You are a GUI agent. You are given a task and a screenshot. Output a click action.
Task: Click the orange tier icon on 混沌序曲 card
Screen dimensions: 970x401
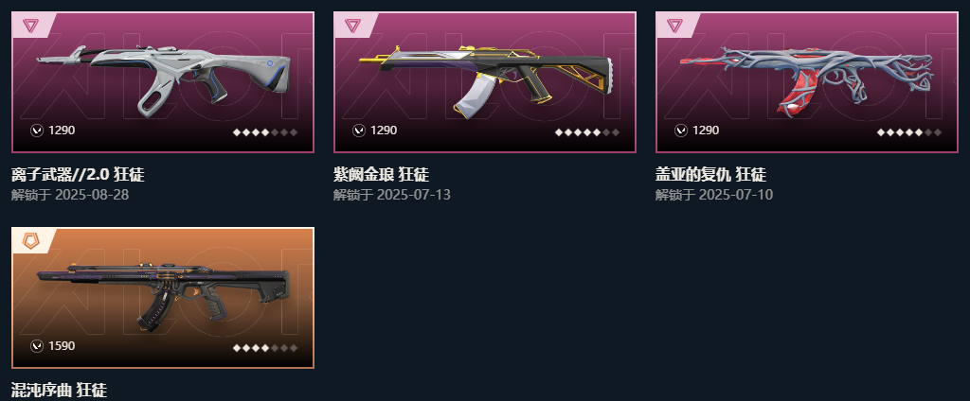coord(30,240)
